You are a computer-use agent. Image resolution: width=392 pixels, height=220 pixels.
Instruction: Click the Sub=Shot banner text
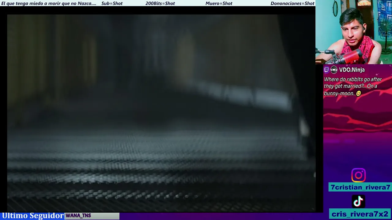coord(112,3)
